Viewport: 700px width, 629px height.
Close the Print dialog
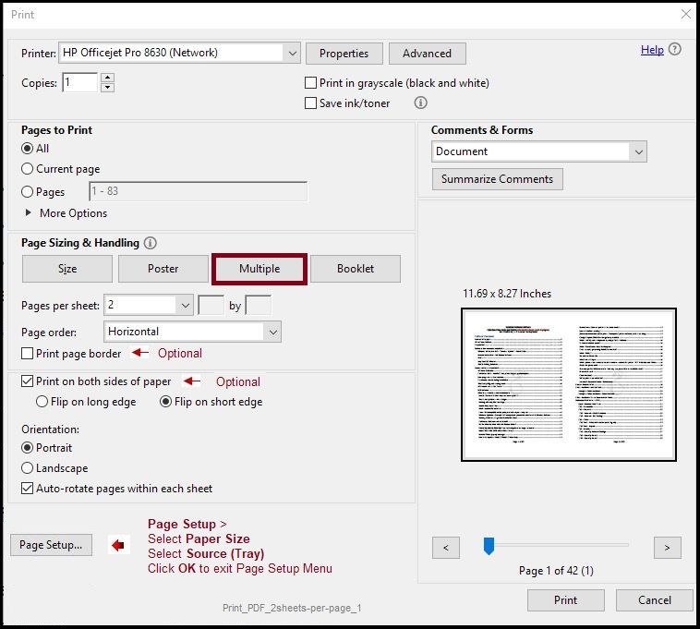686,14
